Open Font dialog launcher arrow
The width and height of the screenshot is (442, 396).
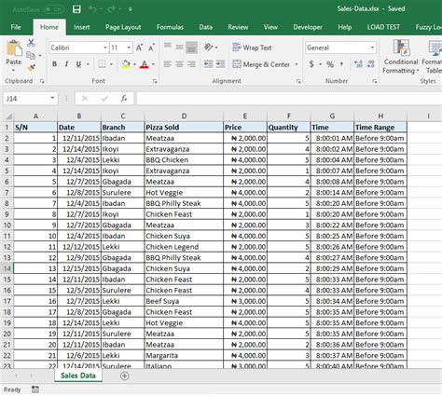[x=155, y=81]
